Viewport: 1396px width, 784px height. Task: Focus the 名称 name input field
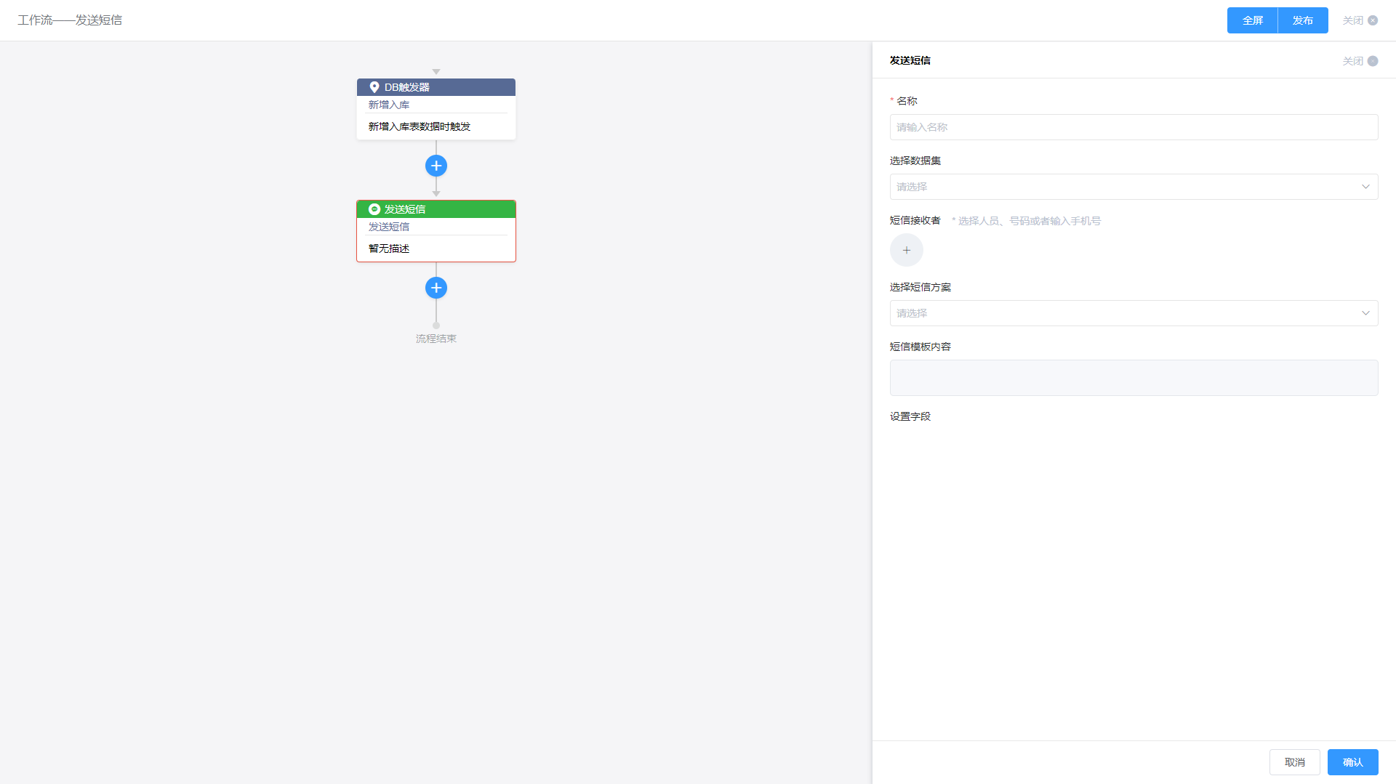[x=1134, y=127]
